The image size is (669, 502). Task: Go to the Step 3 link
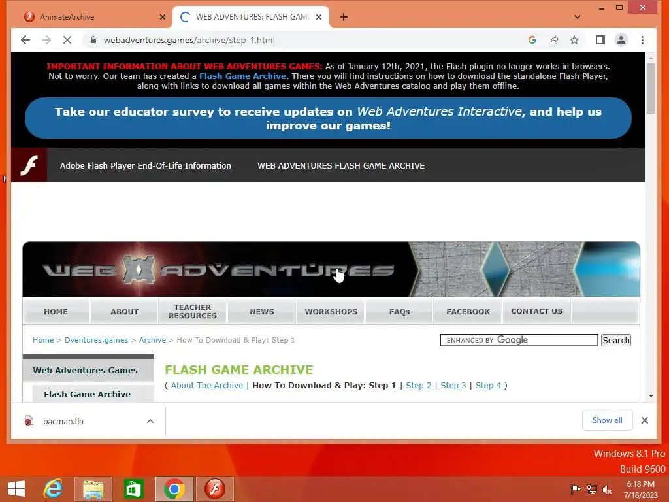[453, 385]
